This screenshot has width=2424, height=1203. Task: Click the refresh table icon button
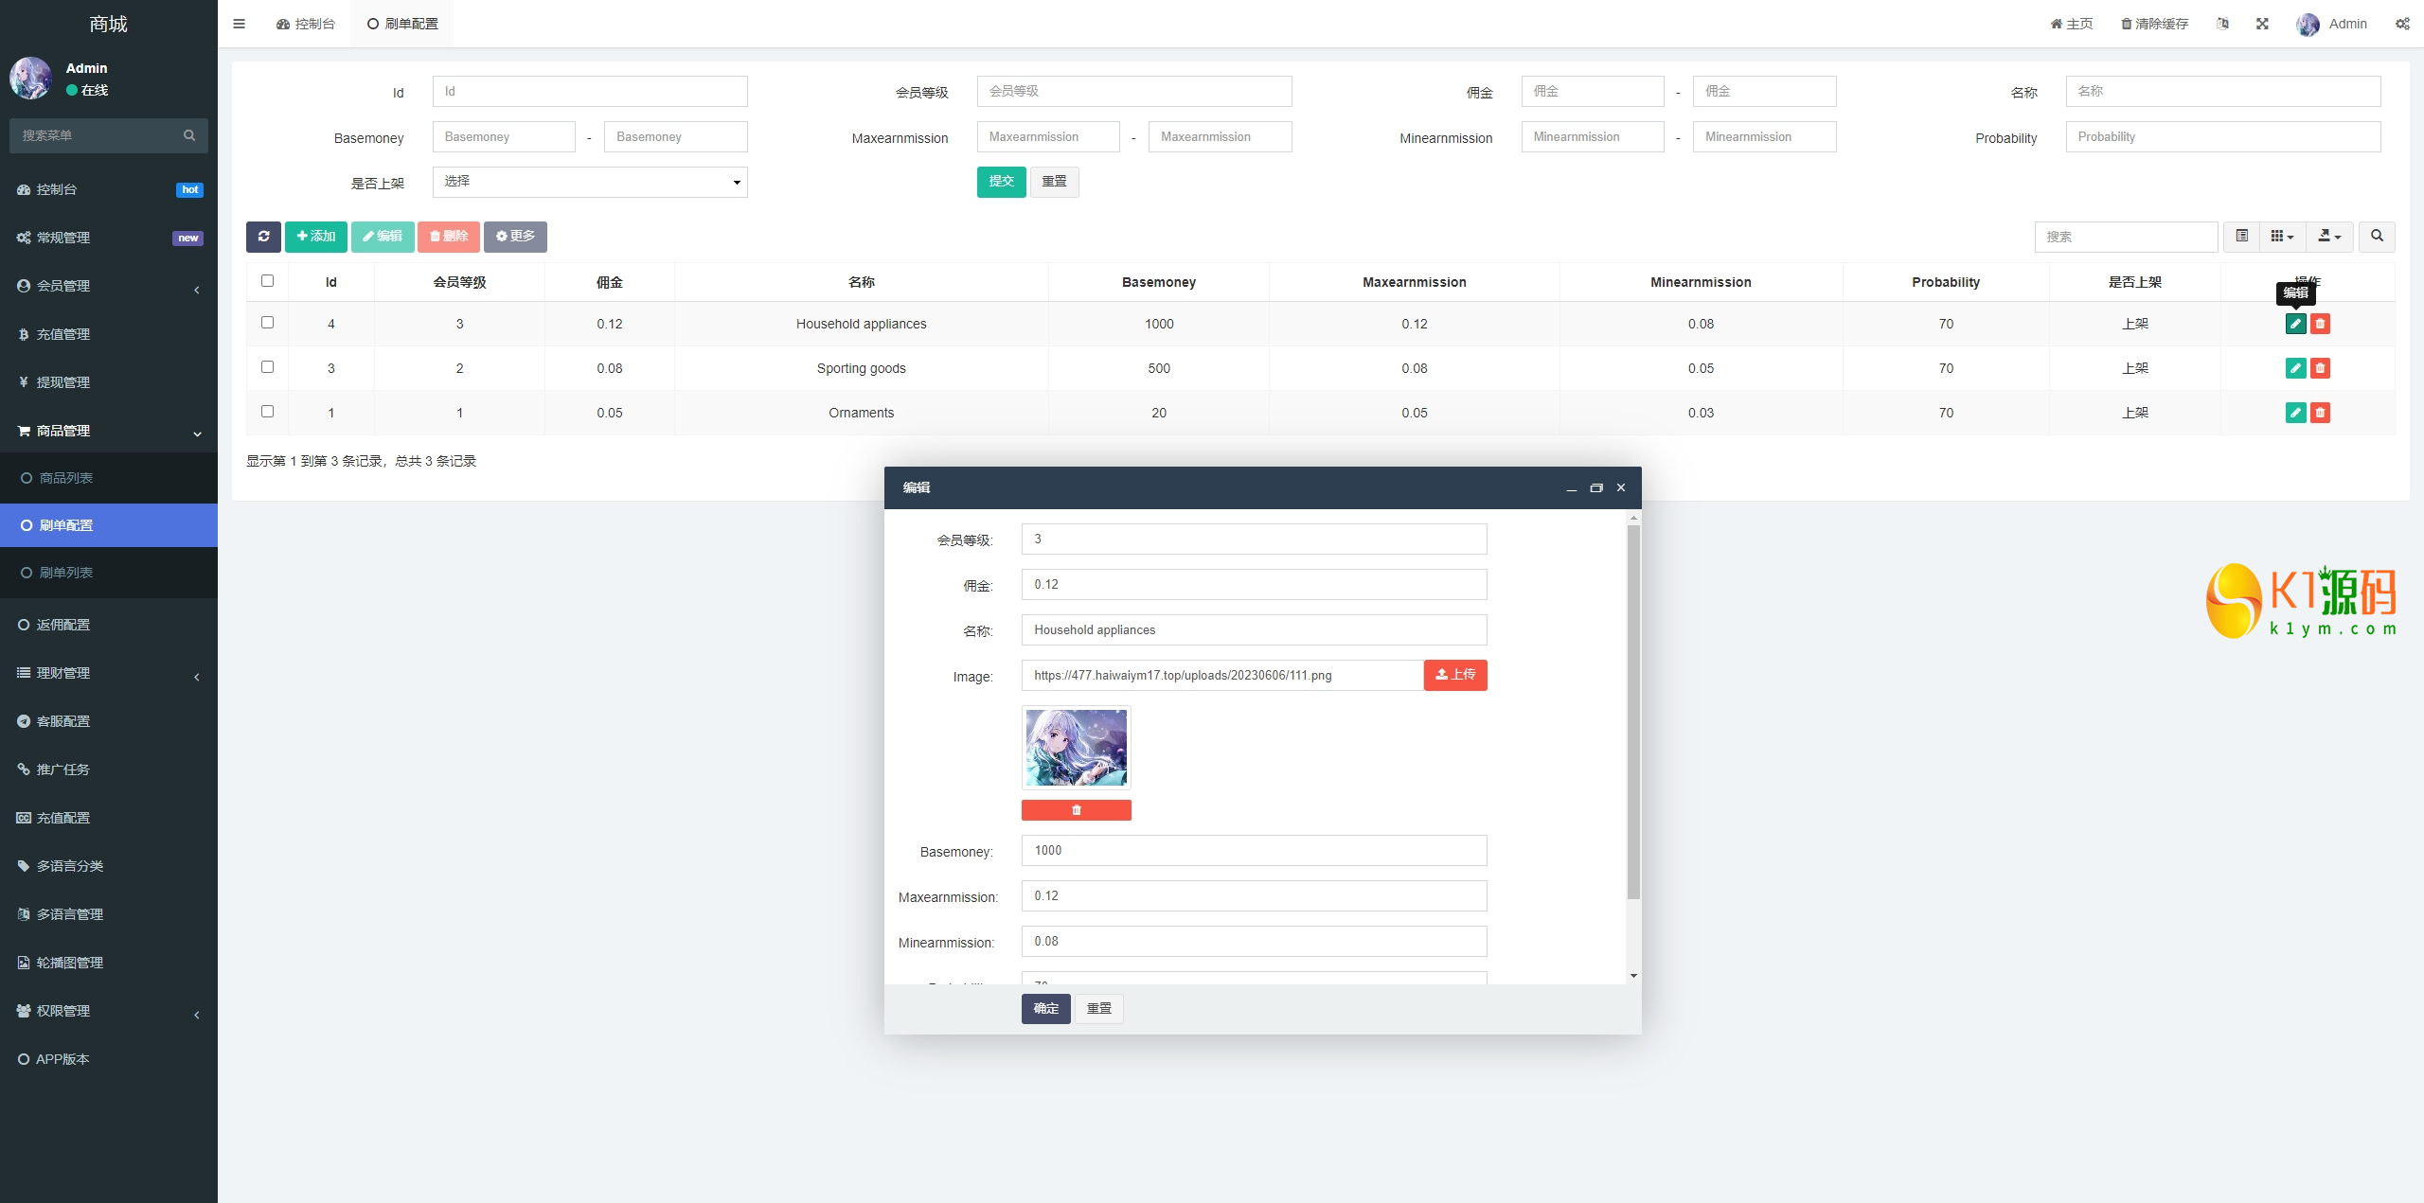pyautogui.click(x=263, y=237)
